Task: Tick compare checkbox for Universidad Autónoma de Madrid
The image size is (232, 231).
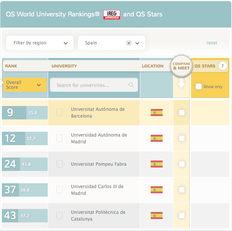Action: 182,138
